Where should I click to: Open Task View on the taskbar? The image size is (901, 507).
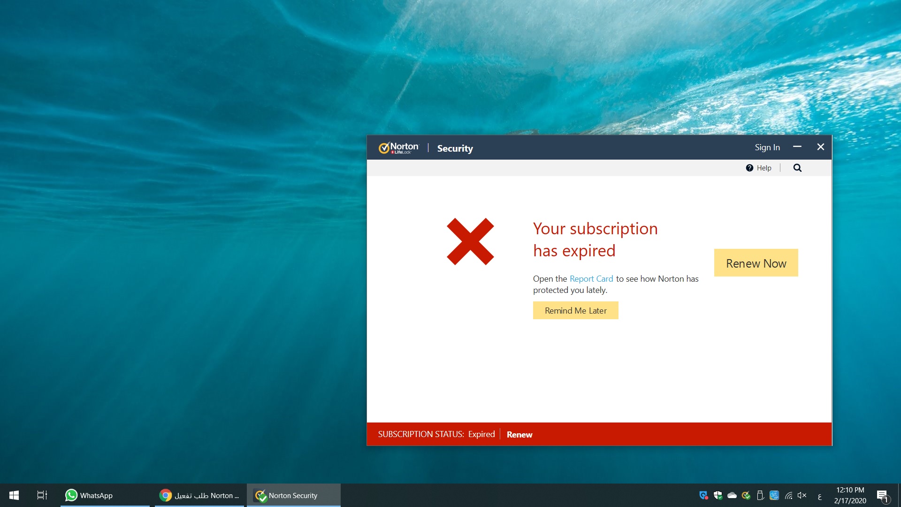[42, 495]
